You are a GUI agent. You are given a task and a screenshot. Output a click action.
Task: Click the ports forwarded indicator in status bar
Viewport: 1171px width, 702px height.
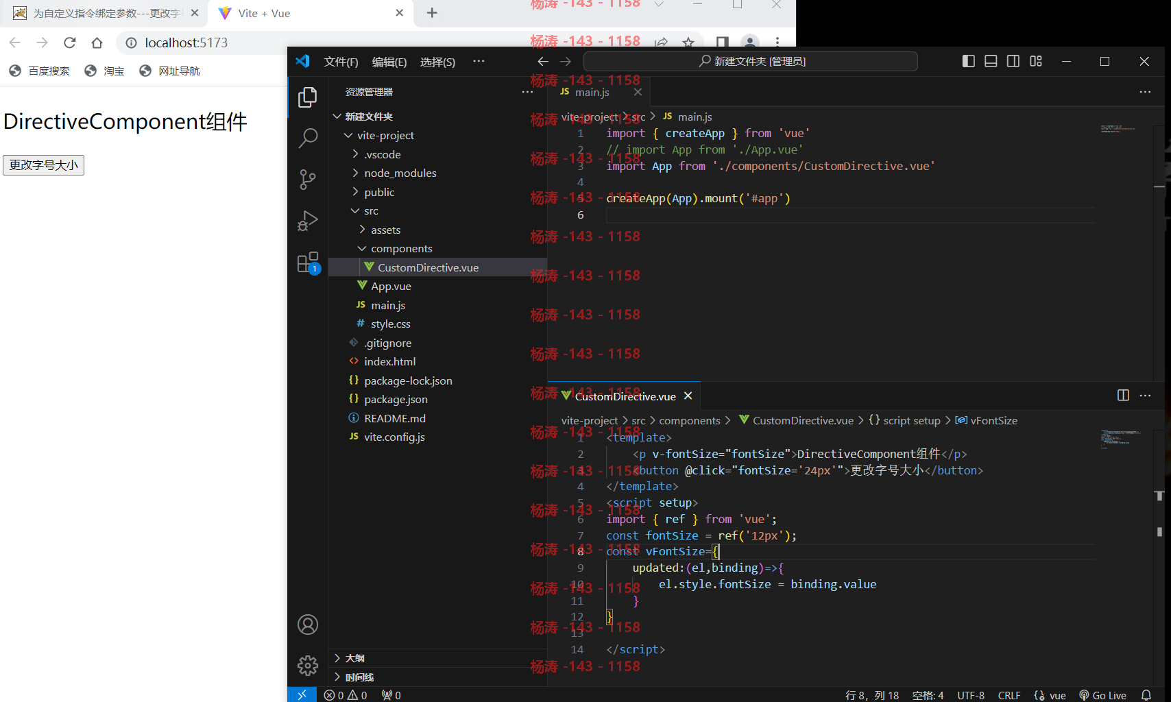pos(391,695)
